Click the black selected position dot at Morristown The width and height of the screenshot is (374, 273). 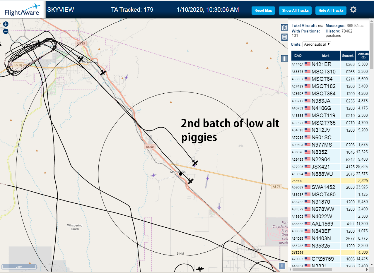click(180, 174)
